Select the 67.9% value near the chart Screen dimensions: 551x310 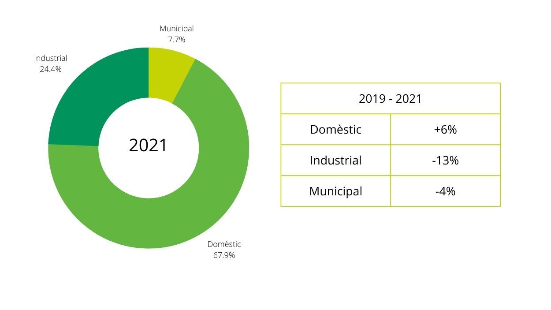coord(224,255)
